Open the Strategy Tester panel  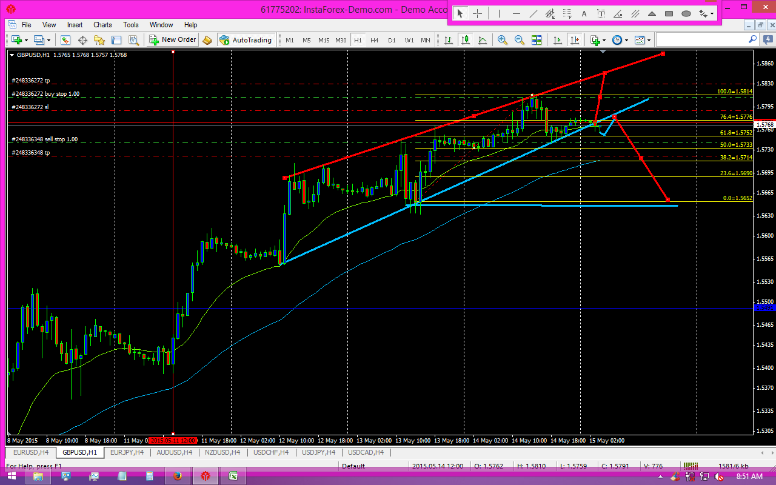click(x=133, y=40)
